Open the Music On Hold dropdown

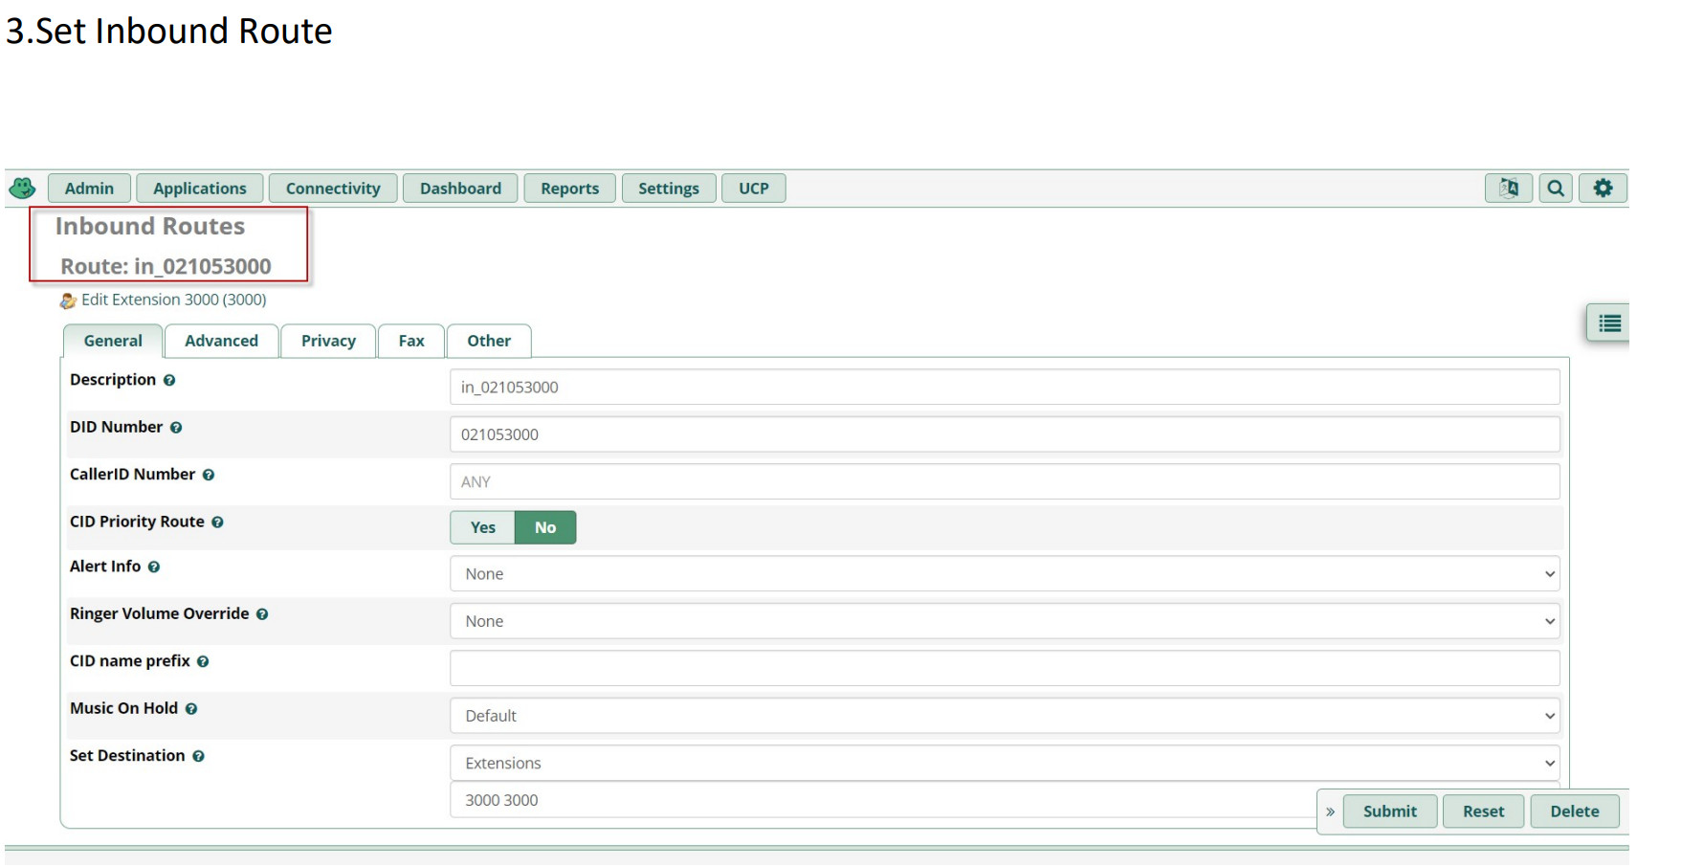point(1005,716)
